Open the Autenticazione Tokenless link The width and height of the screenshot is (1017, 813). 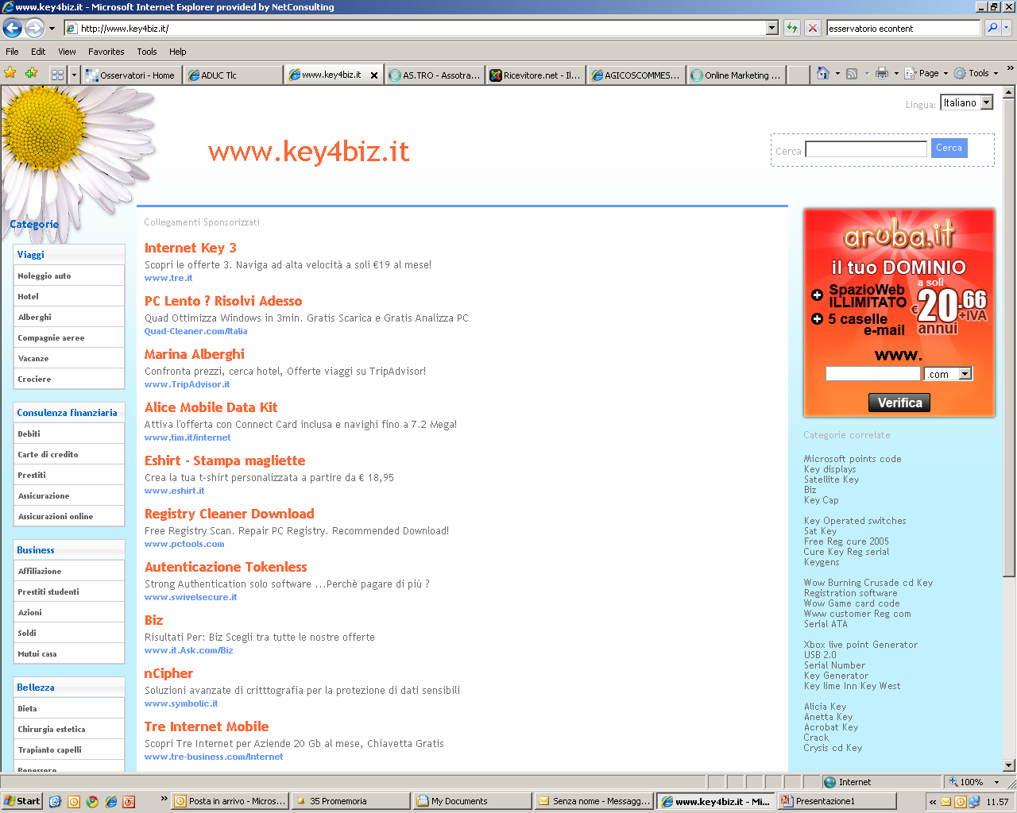(x=226, y=567)
